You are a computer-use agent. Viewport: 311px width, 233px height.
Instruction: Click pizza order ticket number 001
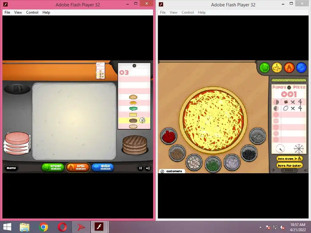point(289,94)
